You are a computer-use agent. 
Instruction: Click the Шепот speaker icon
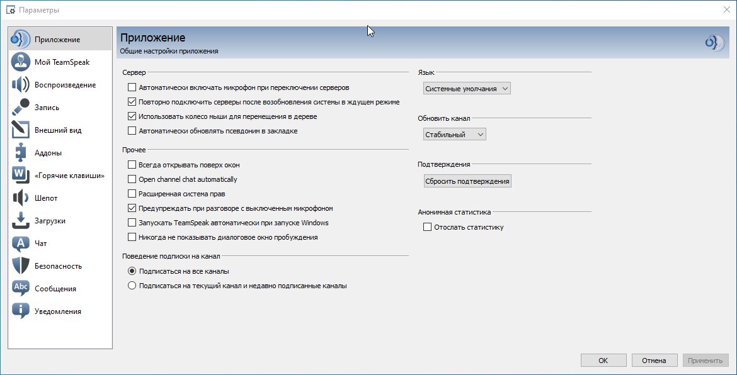tap(20, 198)
